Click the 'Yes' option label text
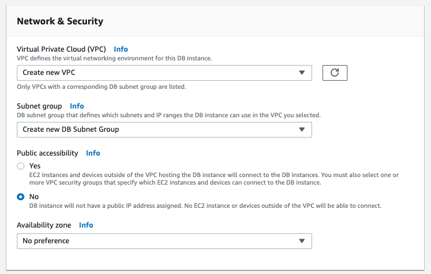Screen dimensions: 431x274 pyautogui.click(x=35, y=166)
